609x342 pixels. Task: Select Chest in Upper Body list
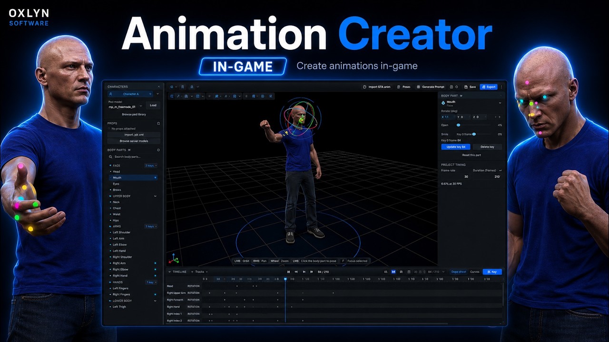click(x=117, y=208)
